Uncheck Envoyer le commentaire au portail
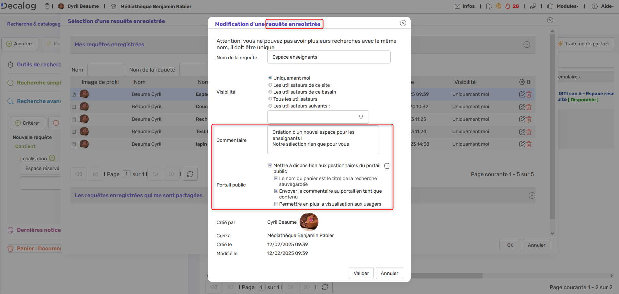 pos(276,191)
